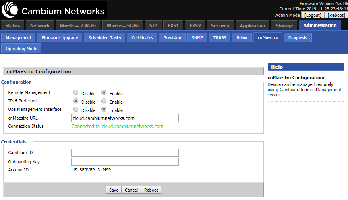Open the Application tab
The width and height of the screenshot is (348, 200).
[253, 26]
